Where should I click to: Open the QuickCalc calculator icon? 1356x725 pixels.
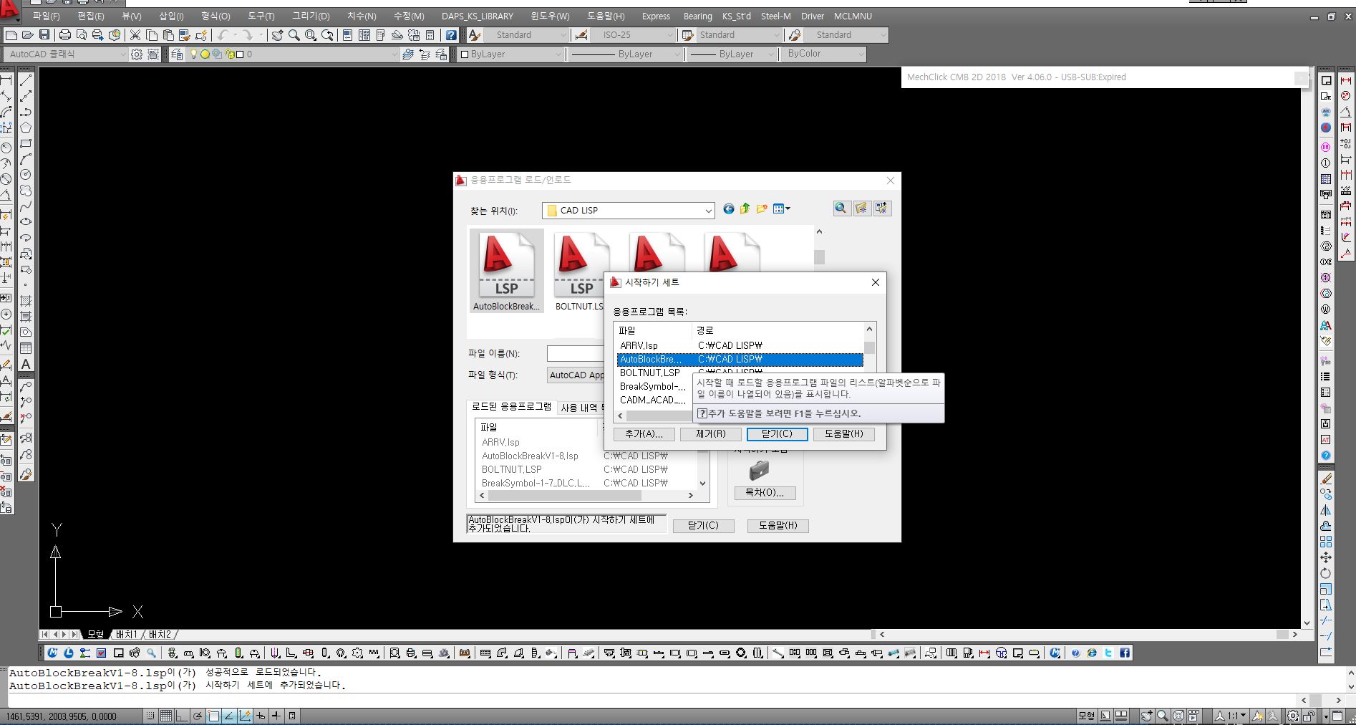[x=430, y=35]
